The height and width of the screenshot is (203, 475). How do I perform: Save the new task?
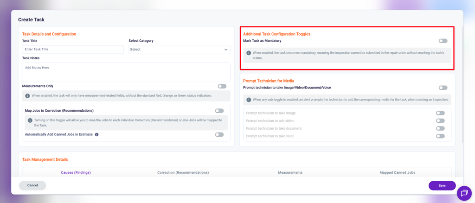pyautogui.click(x=442, y=185)
